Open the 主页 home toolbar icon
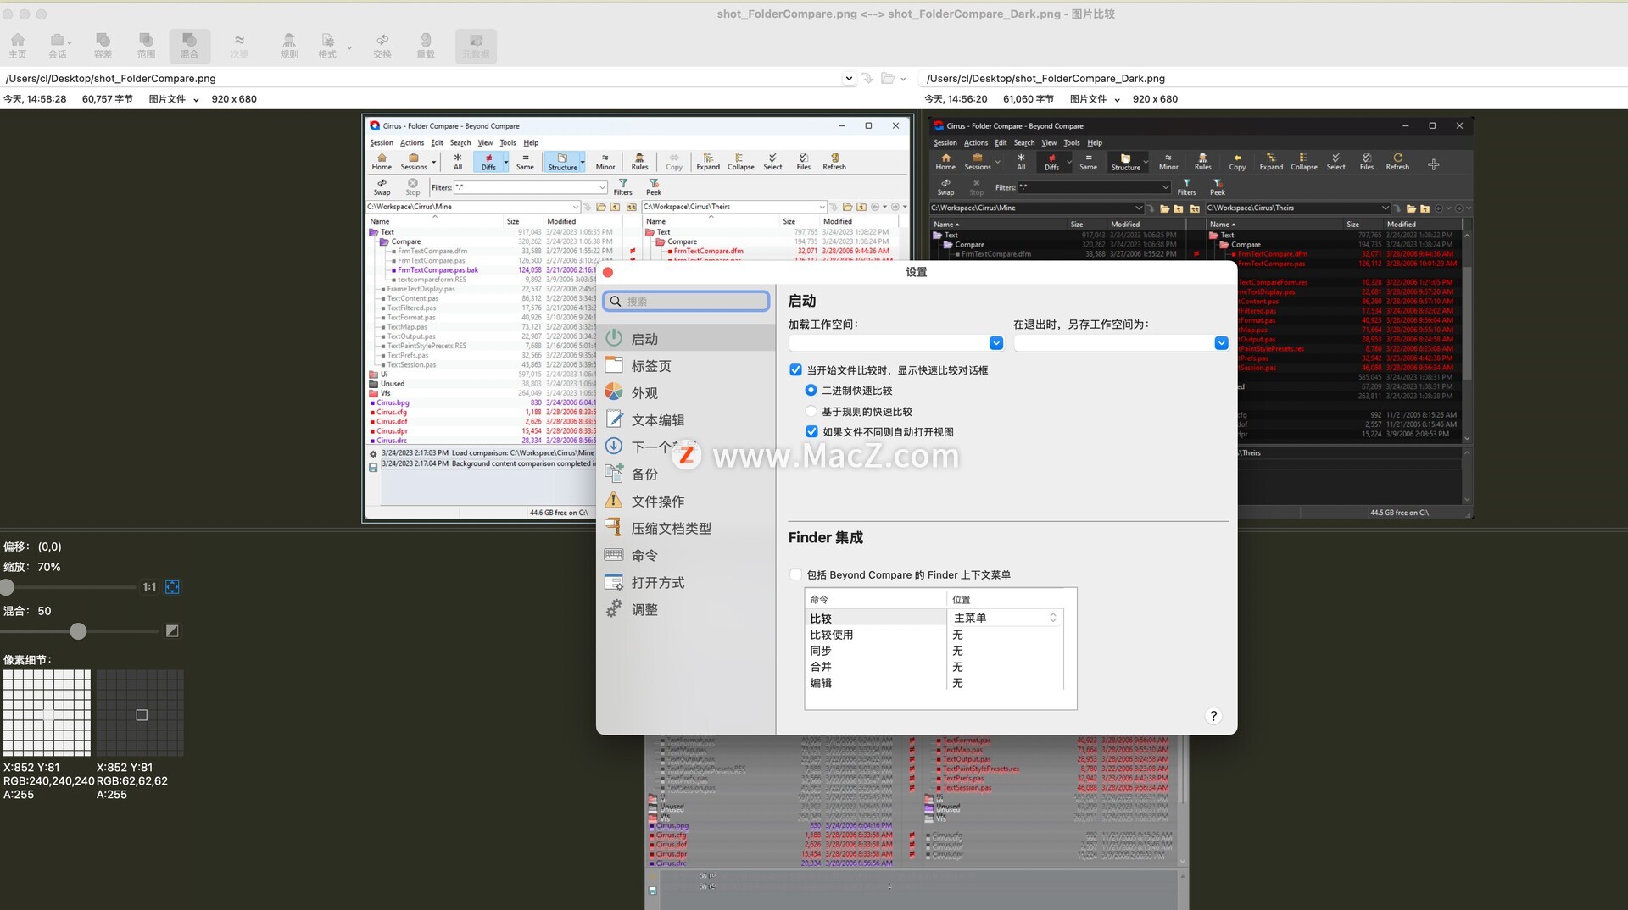 (17, 46)
